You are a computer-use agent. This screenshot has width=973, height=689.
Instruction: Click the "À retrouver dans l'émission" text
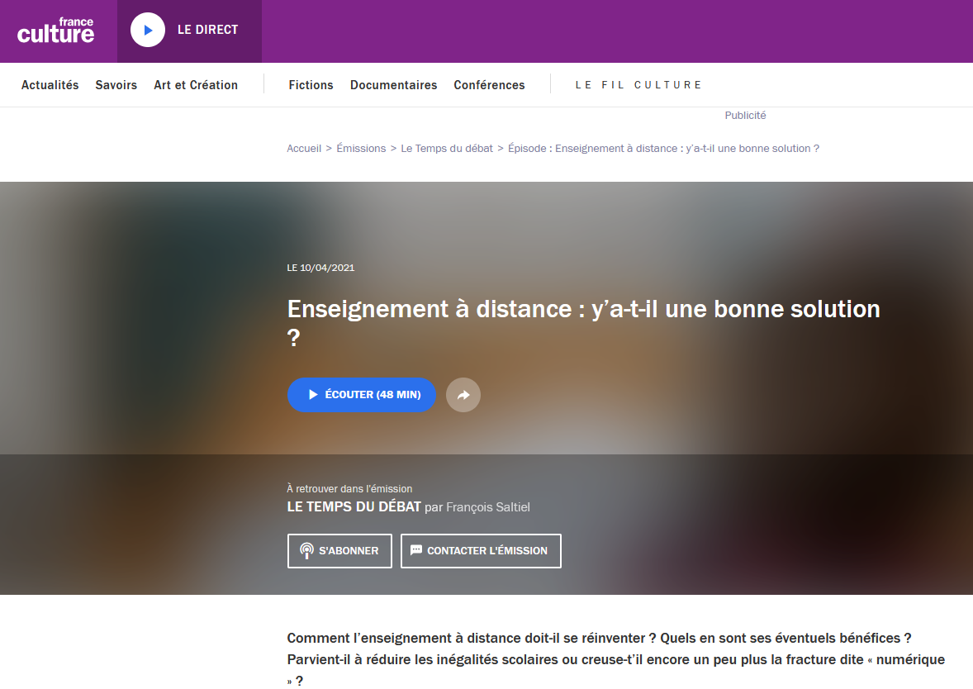(x=349, y=489)
